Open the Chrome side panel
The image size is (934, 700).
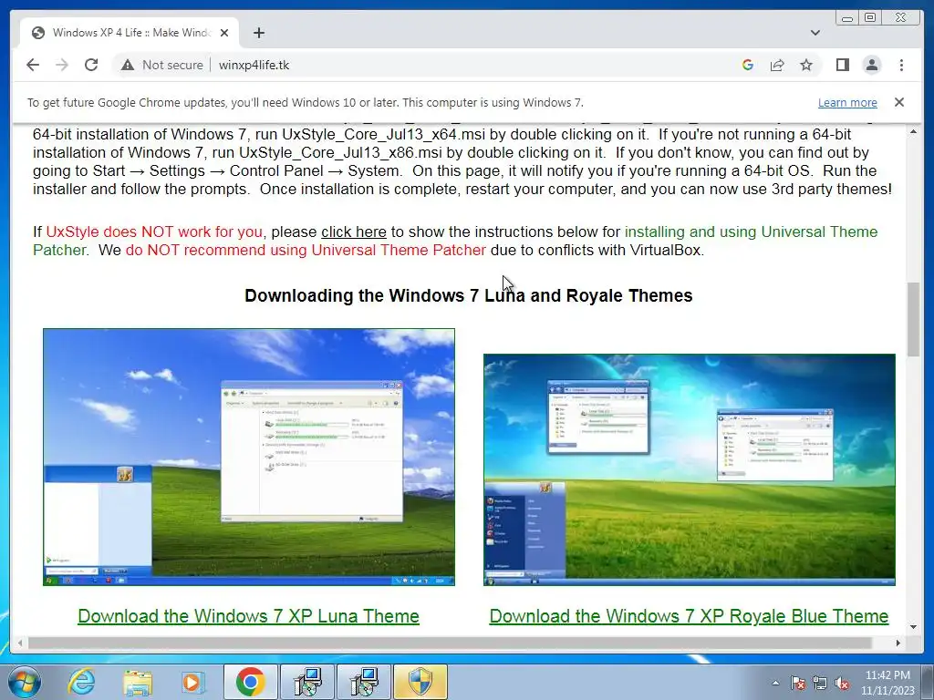(x=842, y=65)
